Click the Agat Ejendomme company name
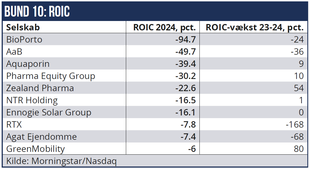Image resolution: width=309 pixels, height=169 pixels. [x=41, y=137]
